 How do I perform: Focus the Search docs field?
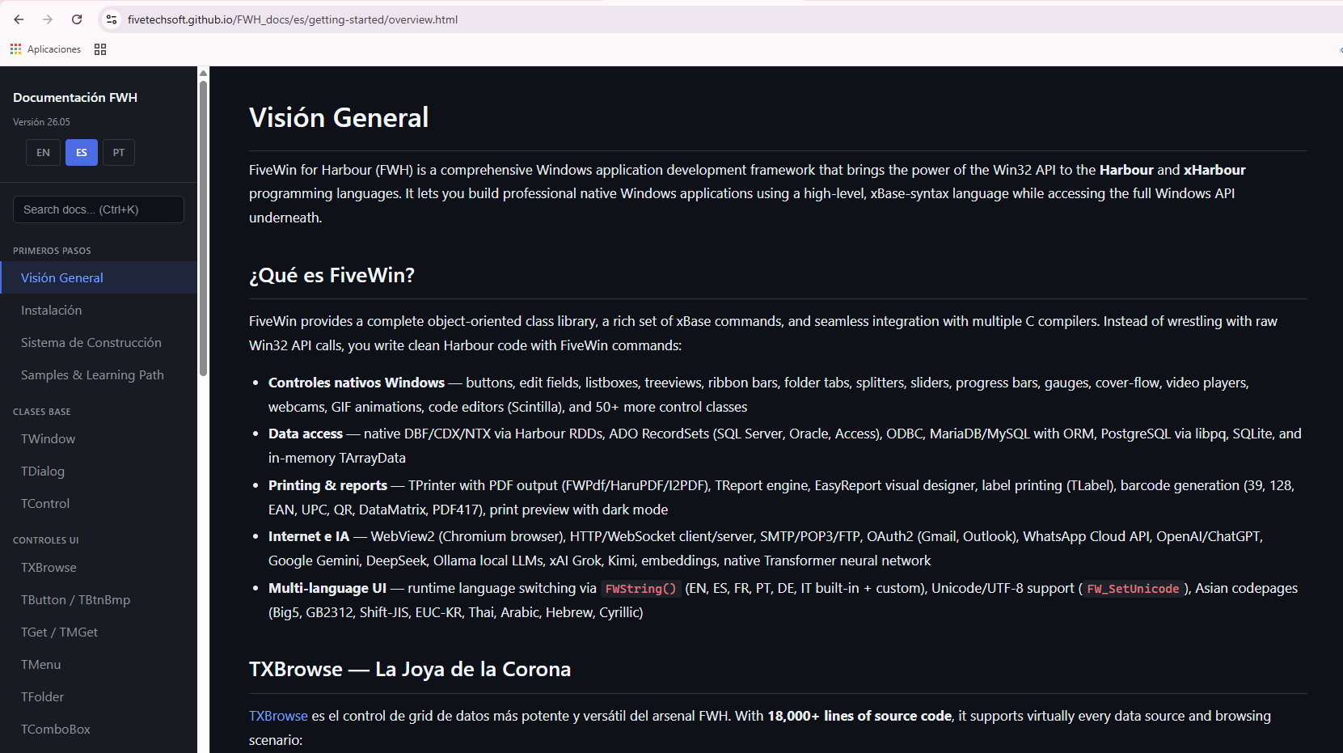(99, 209)
